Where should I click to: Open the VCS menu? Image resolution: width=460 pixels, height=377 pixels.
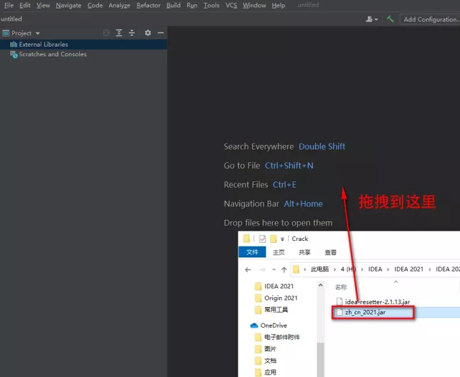(x=231, y=5)
